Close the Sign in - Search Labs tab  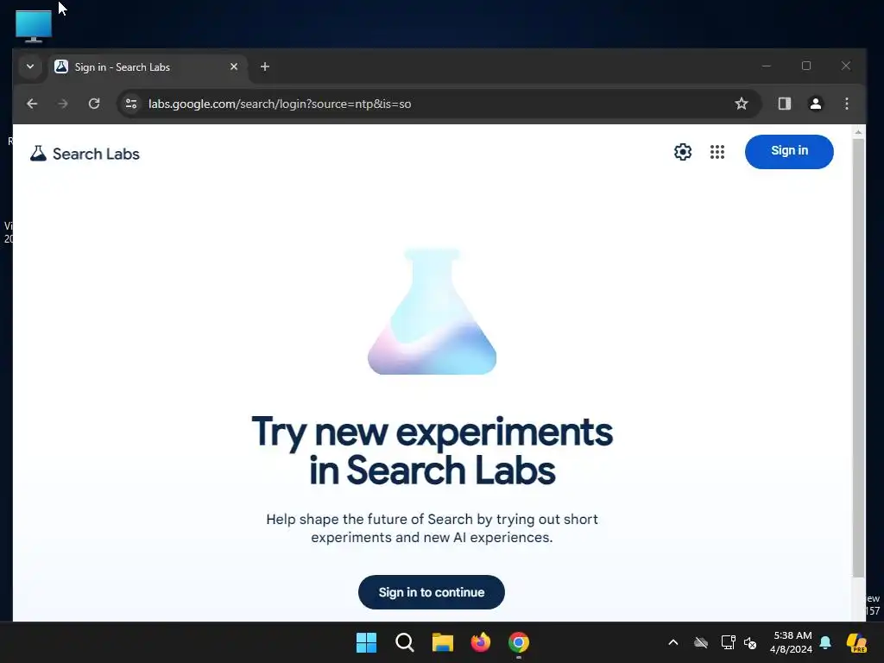point(234,66)
